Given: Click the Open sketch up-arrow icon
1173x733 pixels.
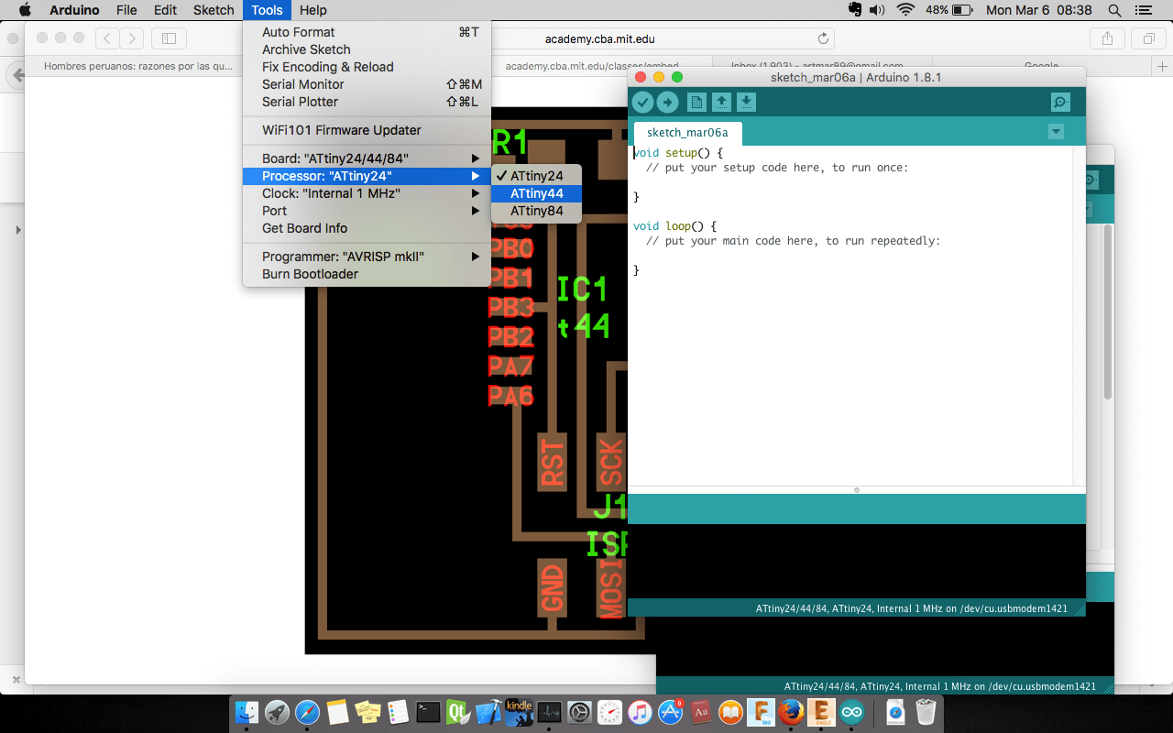Looking at the screenshot, I should [x=722, y=102].
